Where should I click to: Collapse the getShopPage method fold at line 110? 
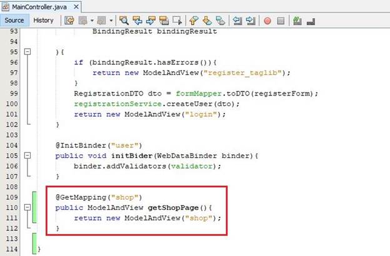click(27, 207)
